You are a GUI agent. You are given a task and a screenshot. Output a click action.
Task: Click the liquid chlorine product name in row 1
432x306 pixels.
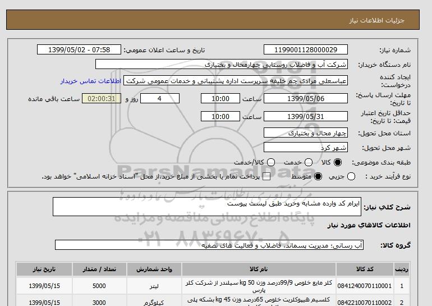click(x=259, y=286)
